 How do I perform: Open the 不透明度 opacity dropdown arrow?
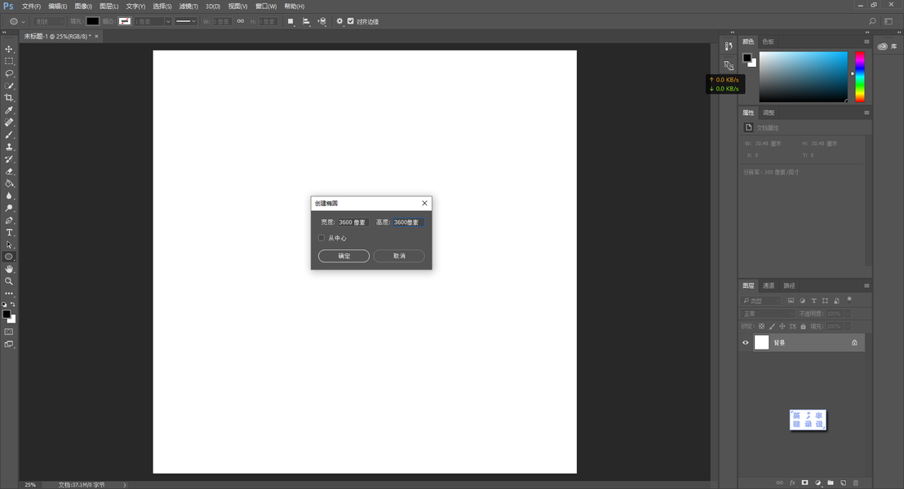point(848,314)
